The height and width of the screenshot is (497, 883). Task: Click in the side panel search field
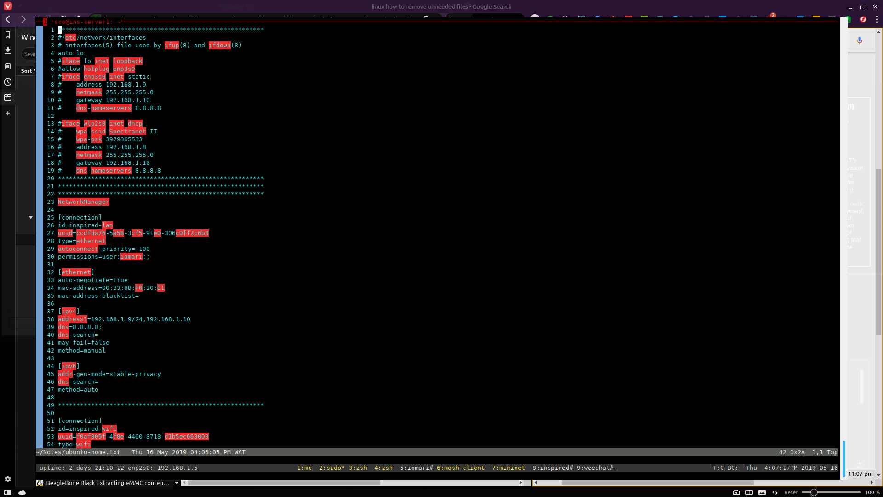point(29,54)
